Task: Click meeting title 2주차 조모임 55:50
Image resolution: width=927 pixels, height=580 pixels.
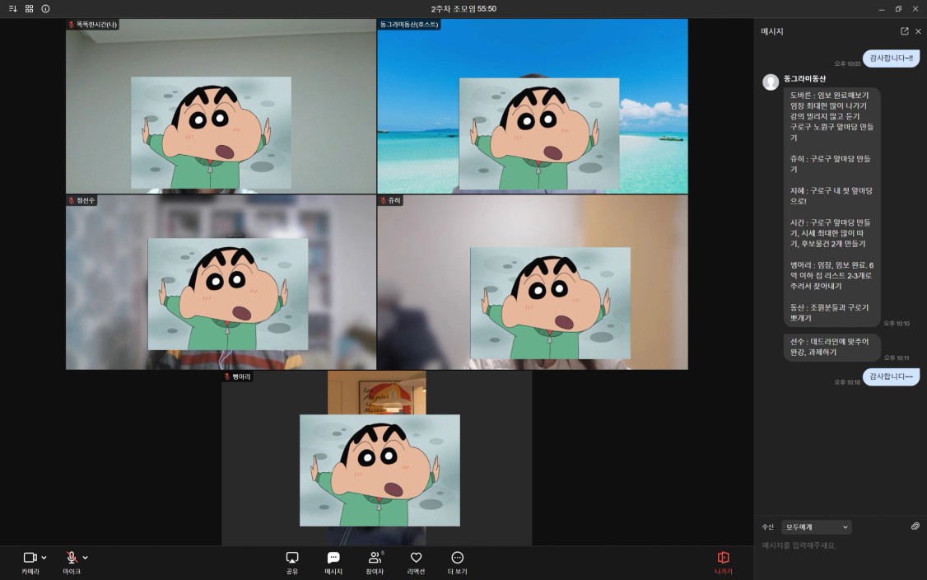Action: 463,9
